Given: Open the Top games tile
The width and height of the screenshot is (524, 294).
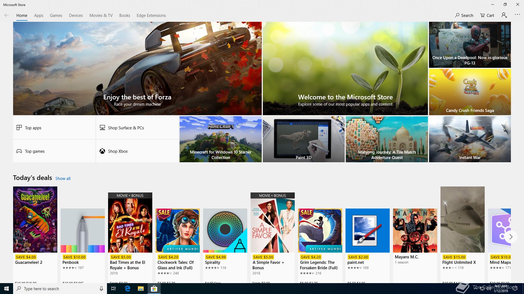Looking at the screenshot, I should click(x=54, y=151).
